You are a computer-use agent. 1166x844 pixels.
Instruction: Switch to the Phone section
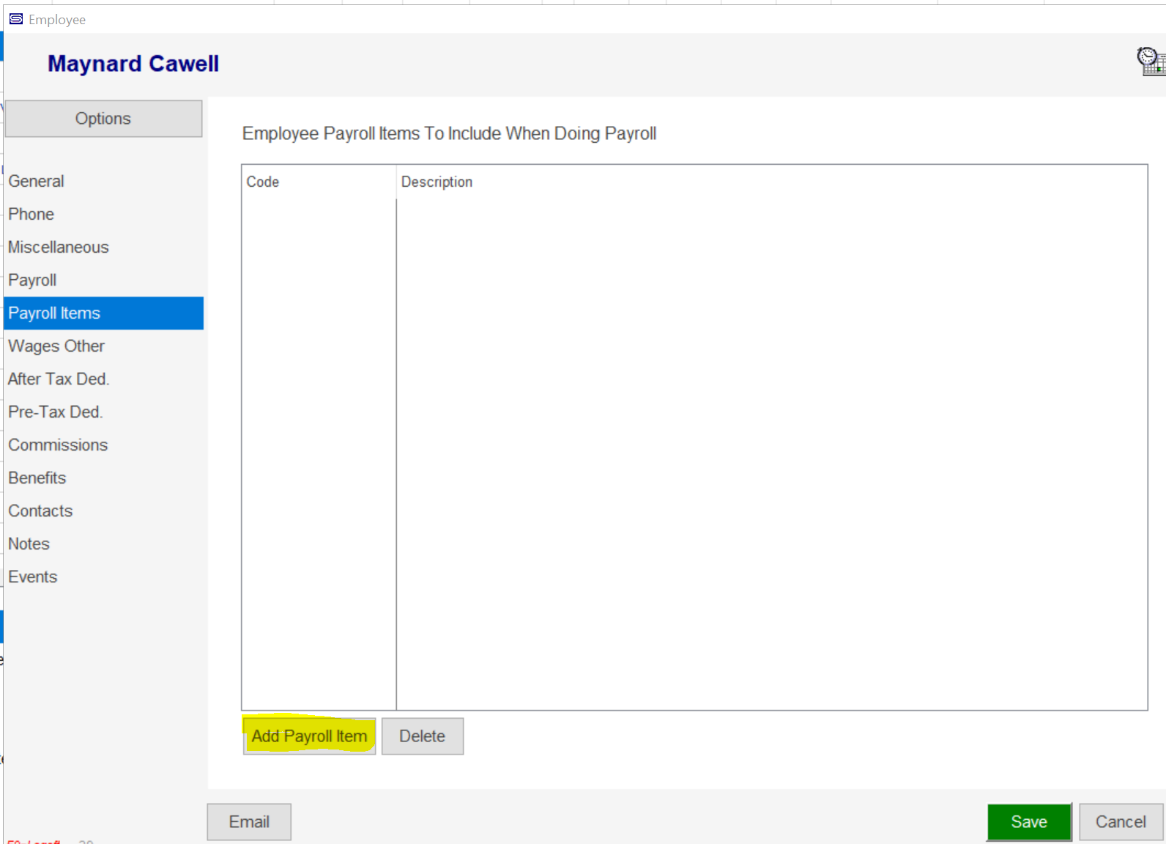pyautogui.click(x=31, y=214)
